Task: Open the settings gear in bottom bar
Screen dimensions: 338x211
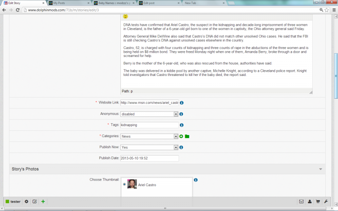Action: [x=27, y=202]
